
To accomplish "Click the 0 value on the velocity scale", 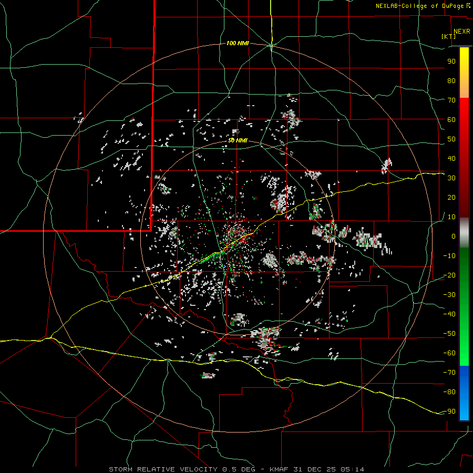I will 454,236.
